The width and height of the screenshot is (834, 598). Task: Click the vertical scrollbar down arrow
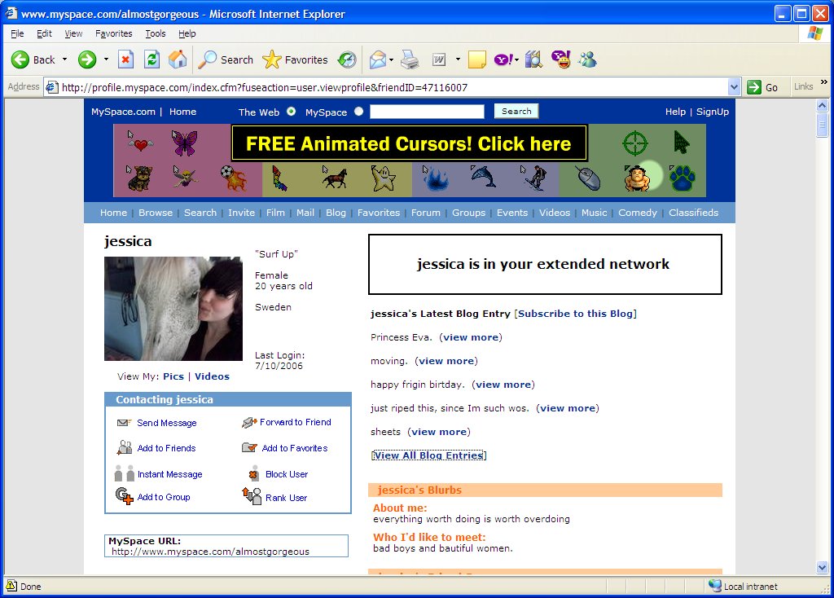point(823,568)
